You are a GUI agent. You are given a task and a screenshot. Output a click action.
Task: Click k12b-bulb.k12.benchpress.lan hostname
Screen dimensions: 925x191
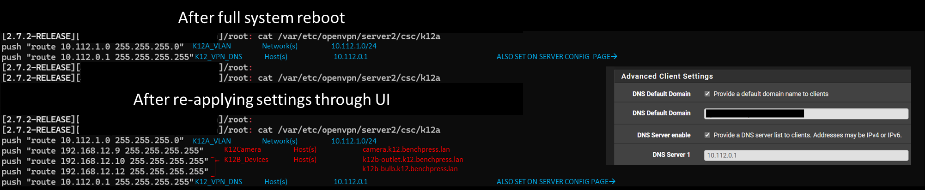point(410,169)
